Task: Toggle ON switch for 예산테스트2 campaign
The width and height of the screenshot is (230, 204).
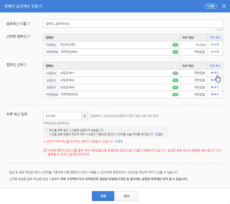Action: click(x=175, y=45)
